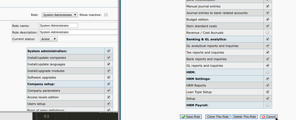Disable Loan Type Setup permission
Viewport: 296px width, 120px height.
[x=268, y=92]
